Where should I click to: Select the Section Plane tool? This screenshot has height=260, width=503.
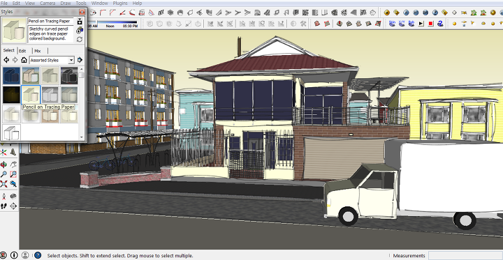tap(13, 206)
